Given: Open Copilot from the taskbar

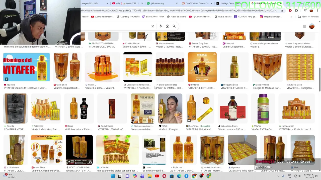Looking at the screenshot, I should click(x=135, y=176).
